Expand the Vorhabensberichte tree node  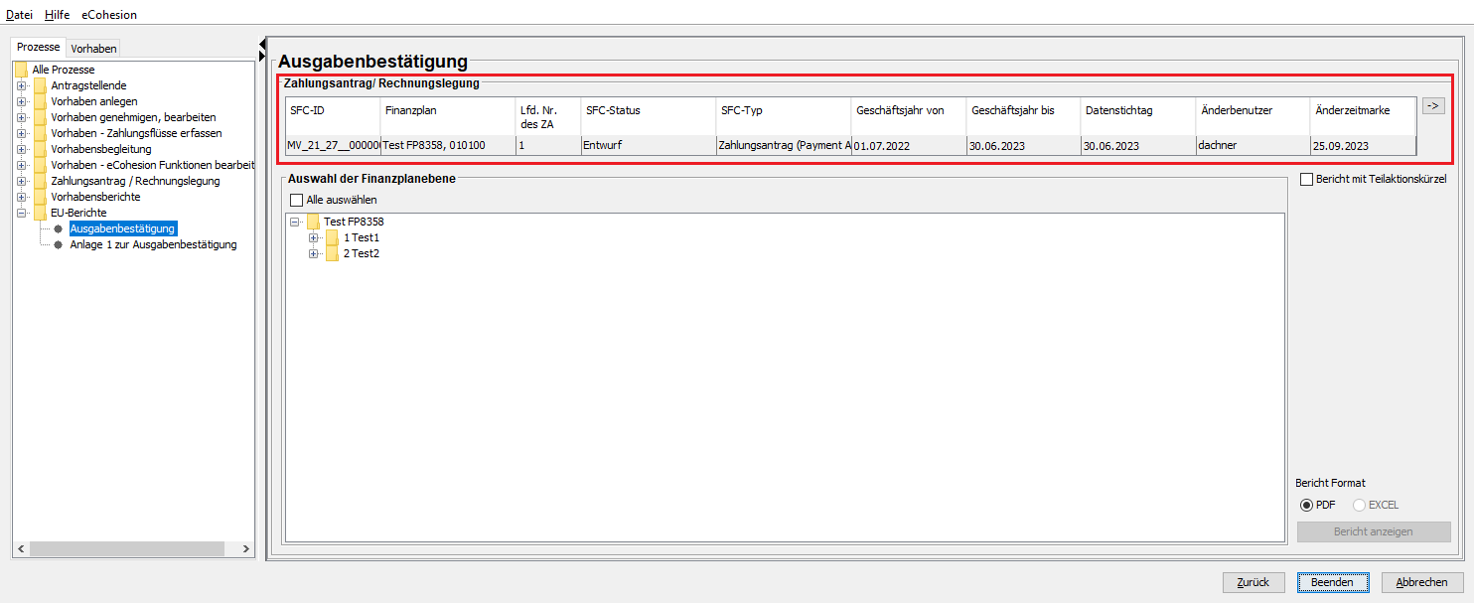21,197
